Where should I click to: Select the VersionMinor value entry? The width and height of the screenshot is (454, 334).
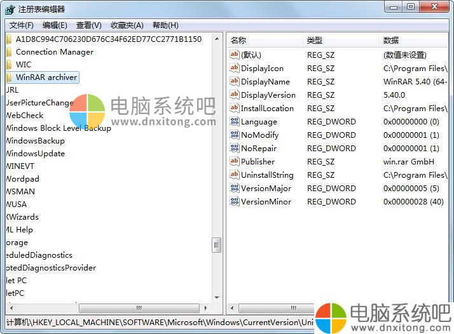pyautogui.click(x=266, y=201)
